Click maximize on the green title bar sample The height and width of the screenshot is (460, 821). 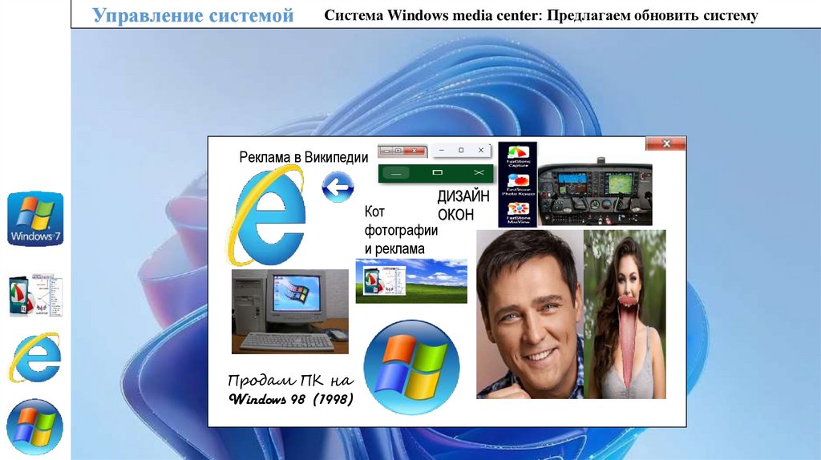coord(438,172)
